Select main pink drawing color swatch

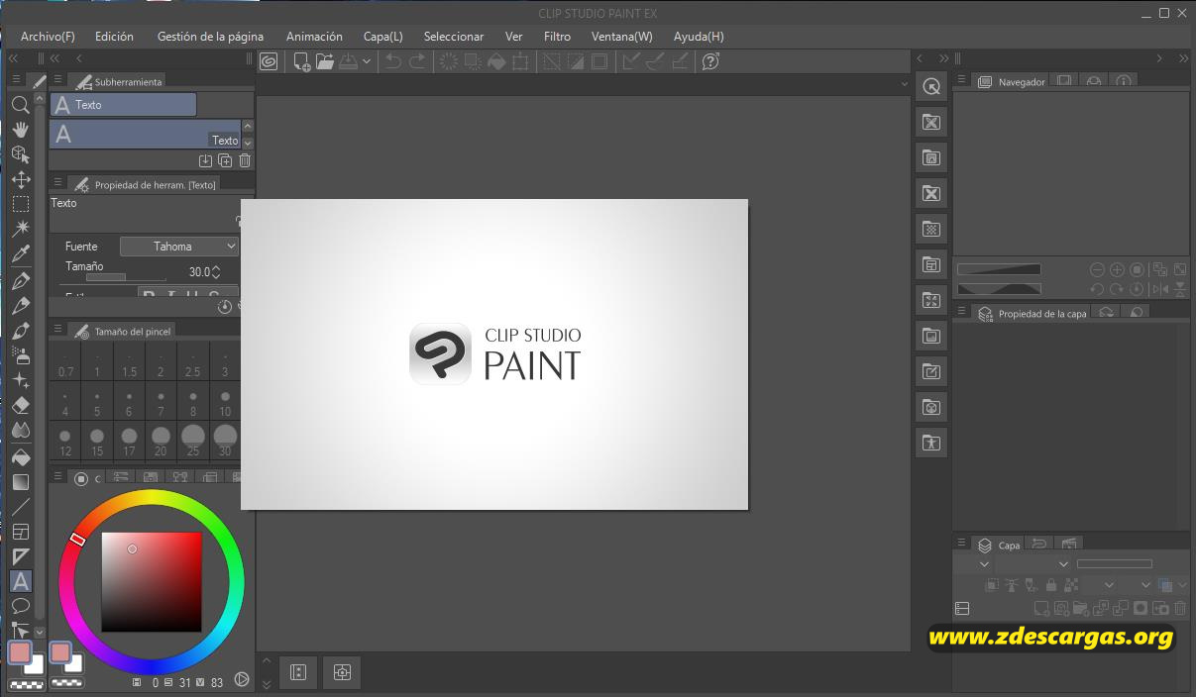20,652
